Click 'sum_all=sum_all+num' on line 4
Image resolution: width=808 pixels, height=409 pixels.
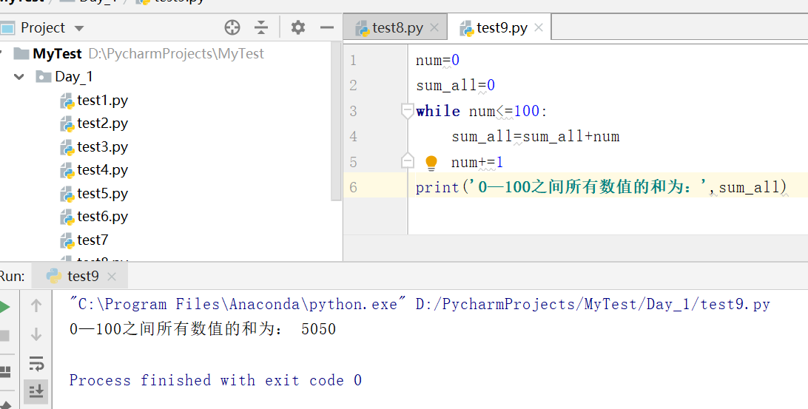pyautogui.click(x=536, y=137)
